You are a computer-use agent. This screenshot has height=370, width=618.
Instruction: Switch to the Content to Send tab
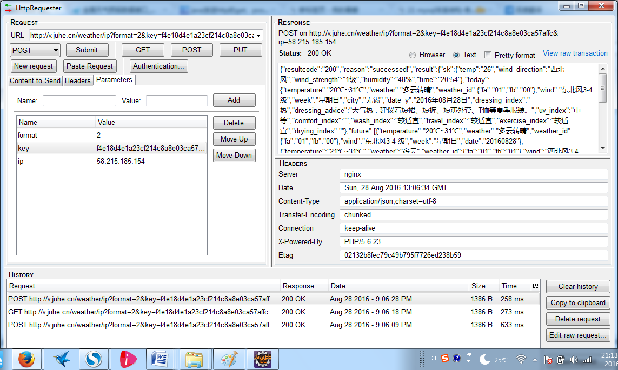pyautogui.click(x=35, y=80)
